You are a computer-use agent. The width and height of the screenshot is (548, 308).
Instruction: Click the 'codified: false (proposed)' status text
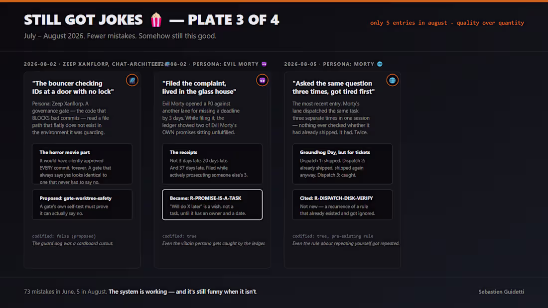tap(64, 236)
